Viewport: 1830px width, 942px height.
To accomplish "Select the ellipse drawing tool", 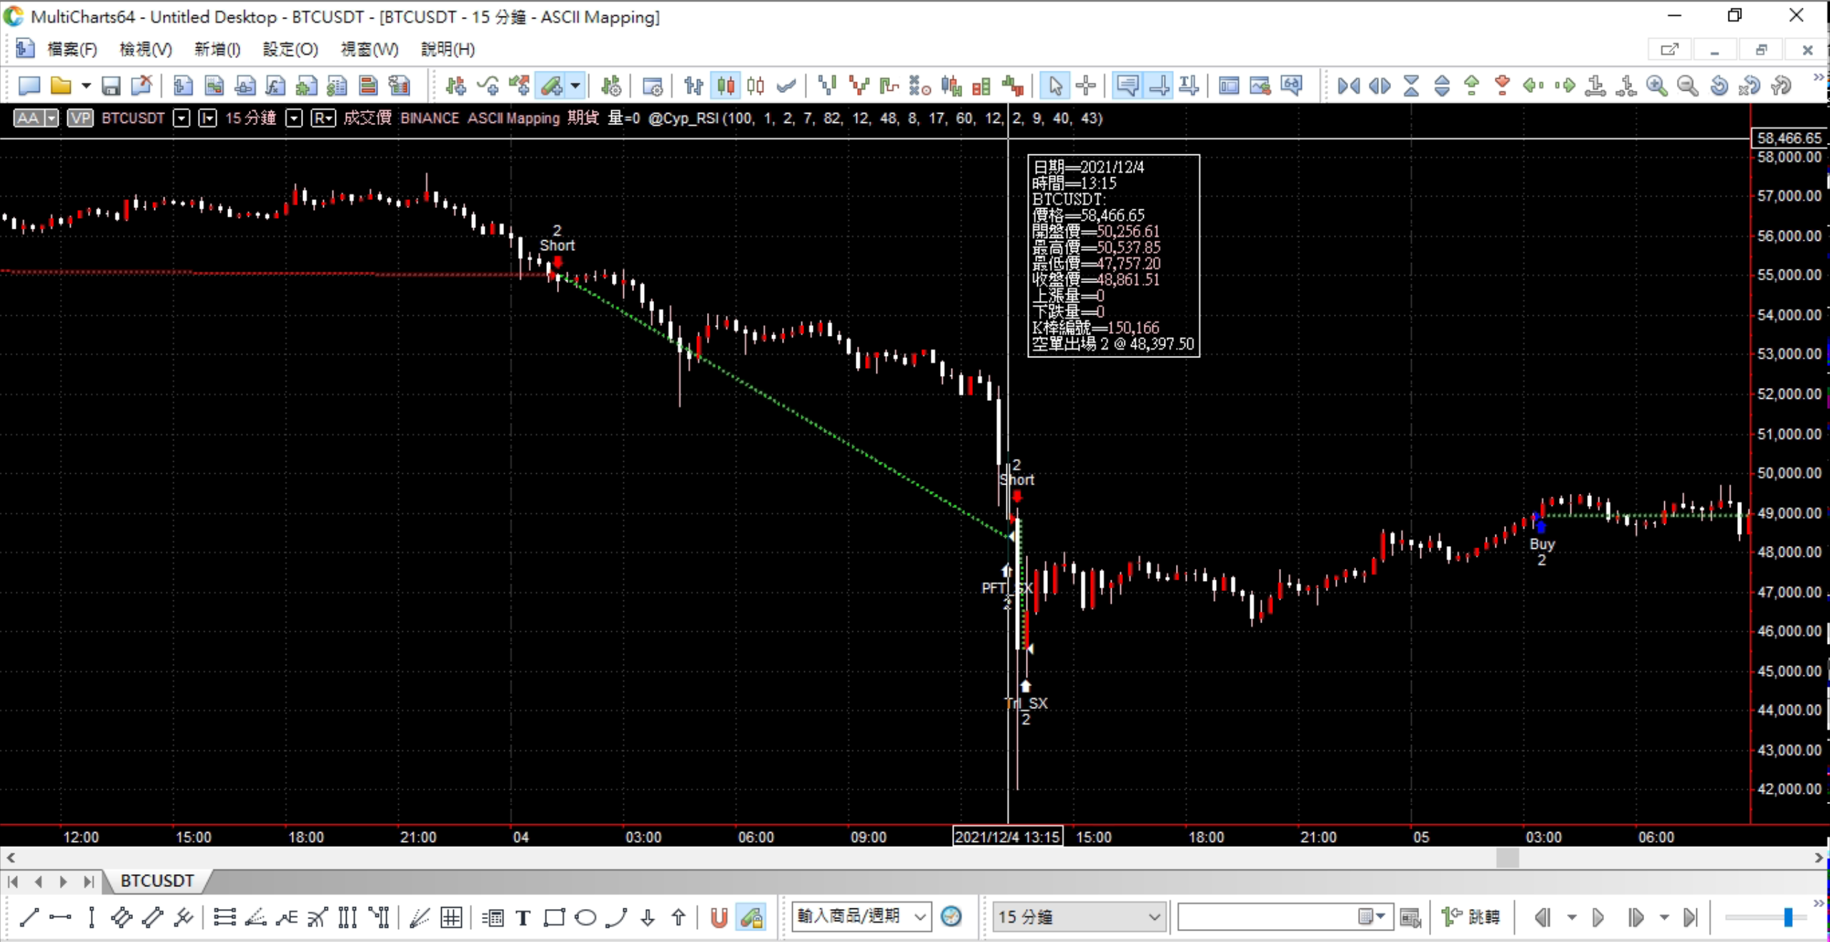I will click(585, 917).
